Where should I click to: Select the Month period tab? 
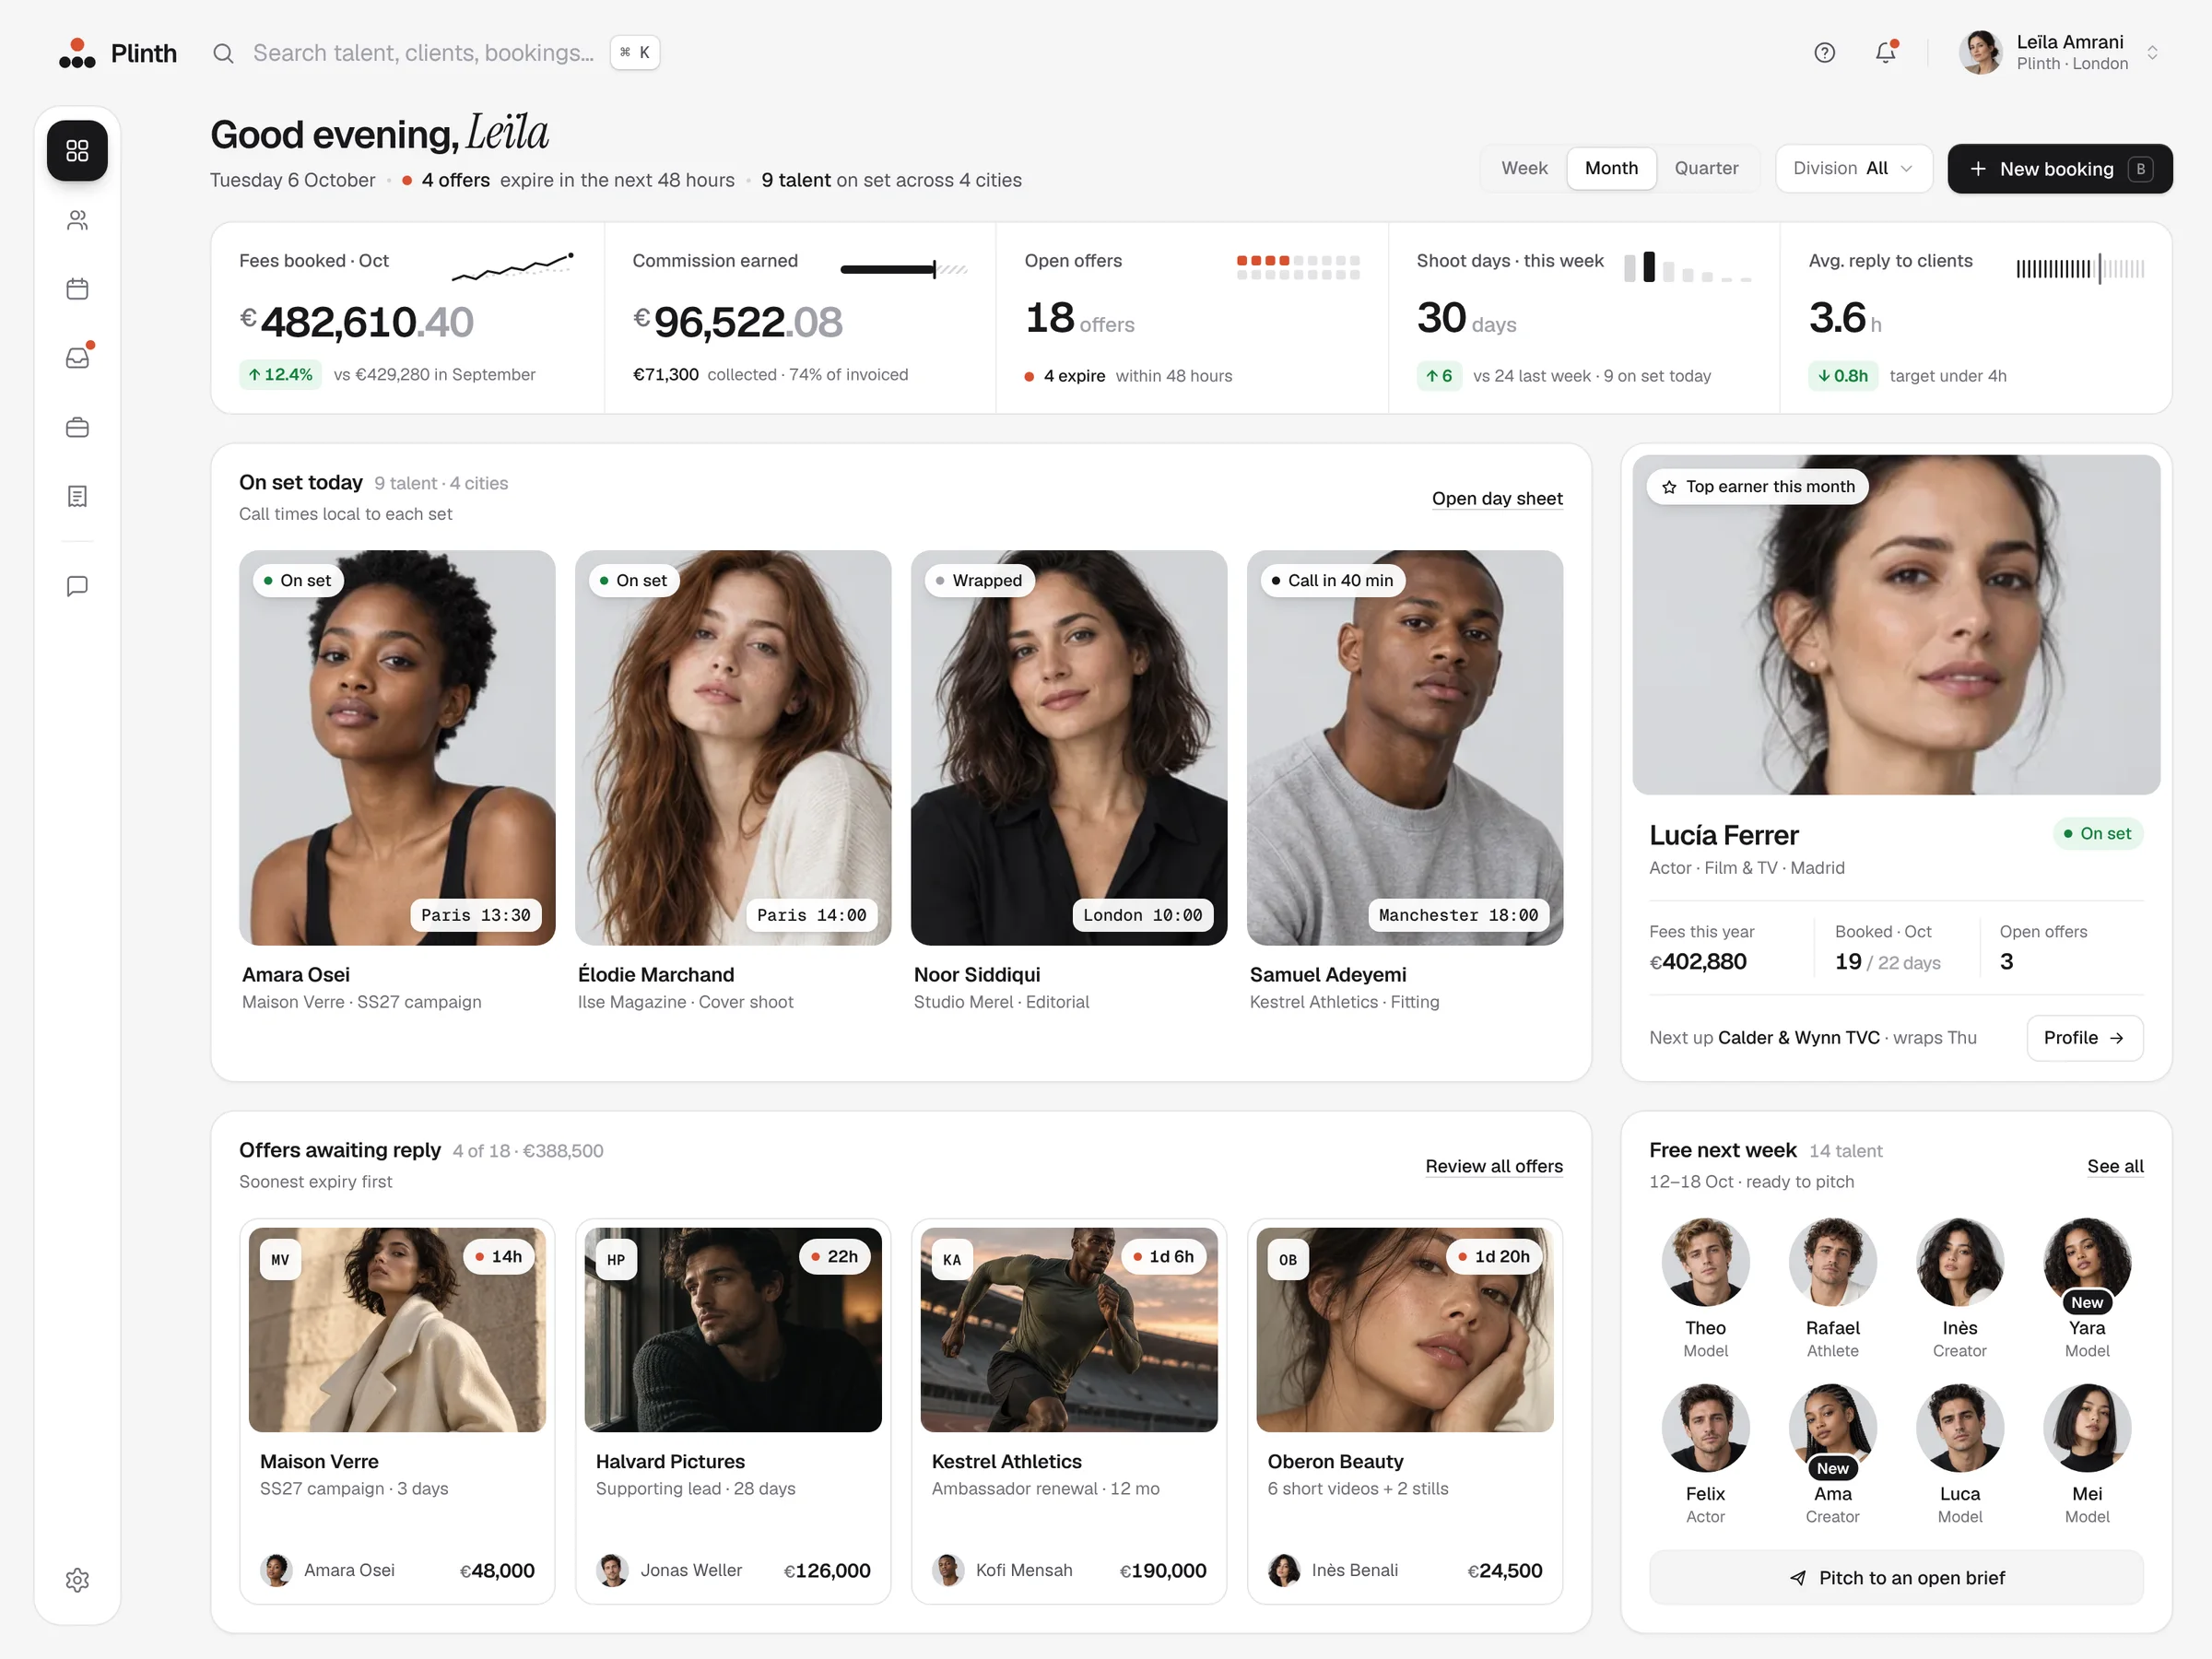coord(1611,168)
